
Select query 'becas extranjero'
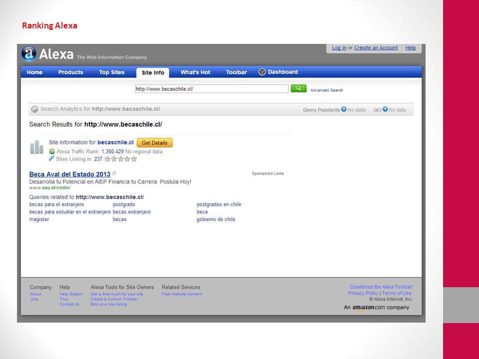coord(132,212)
